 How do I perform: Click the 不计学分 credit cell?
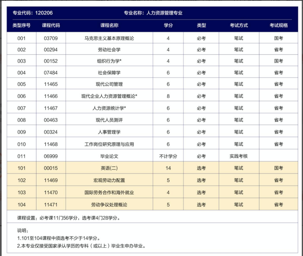point(168,156)
